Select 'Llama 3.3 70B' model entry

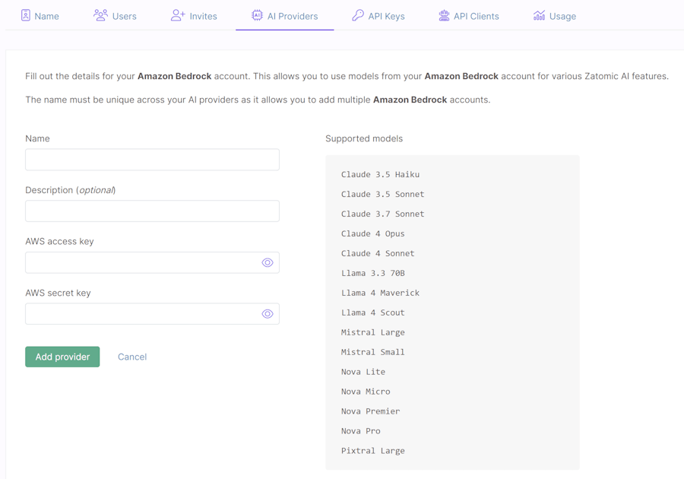(x=373, y=273)
